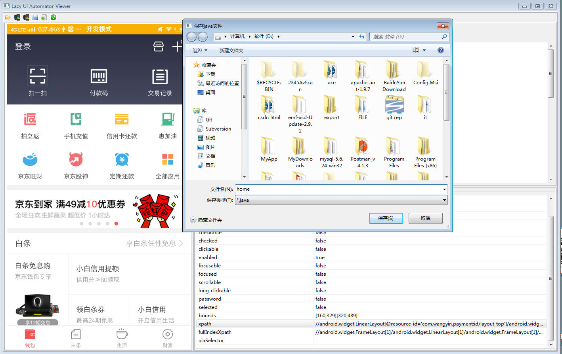This screenshot has width=562, height=354.
Task: Tap the 京东旺财 icon
Action: pos(30,159)
